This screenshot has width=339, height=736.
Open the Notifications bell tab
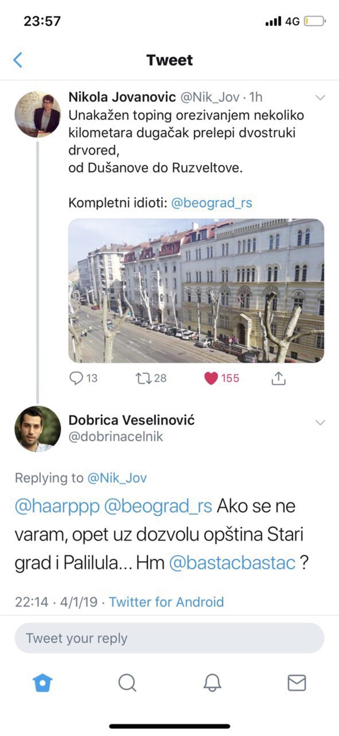coord(212,683)
